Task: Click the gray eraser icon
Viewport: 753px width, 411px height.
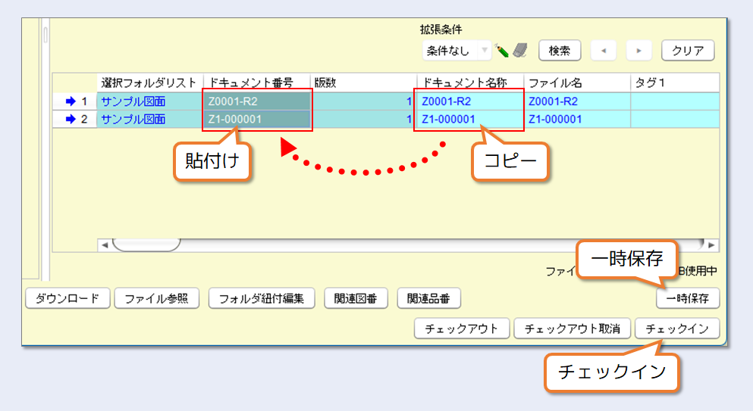Action: coord(519,51)
